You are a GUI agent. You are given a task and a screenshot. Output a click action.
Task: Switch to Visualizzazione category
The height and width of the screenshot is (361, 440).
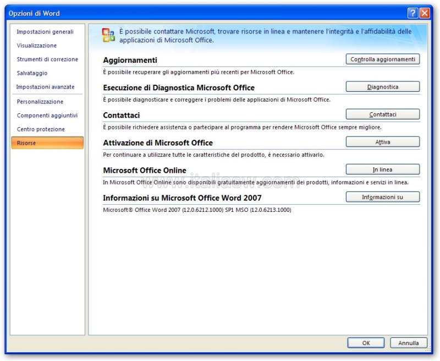point(36,46)
